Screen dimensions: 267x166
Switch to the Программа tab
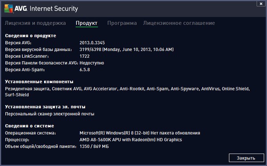(x=122, y=23)
